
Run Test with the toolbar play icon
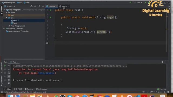coord(145,2)
